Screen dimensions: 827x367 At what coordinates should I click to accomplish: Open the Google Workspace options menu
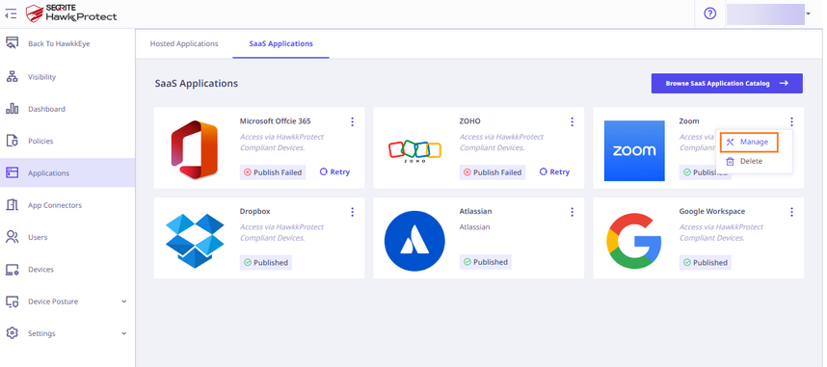[x=791, y=212]
